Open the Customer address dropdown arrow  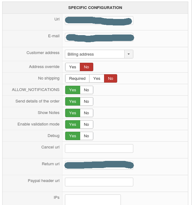pos(129,54)
